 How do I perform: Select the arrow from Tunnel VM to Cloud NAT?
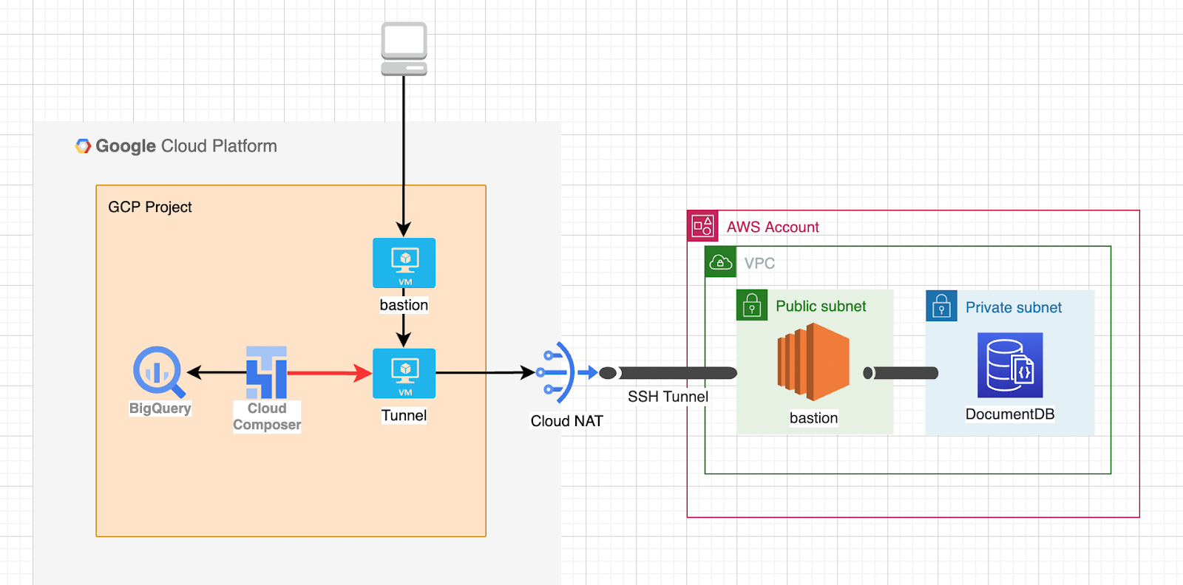[486, 373]
